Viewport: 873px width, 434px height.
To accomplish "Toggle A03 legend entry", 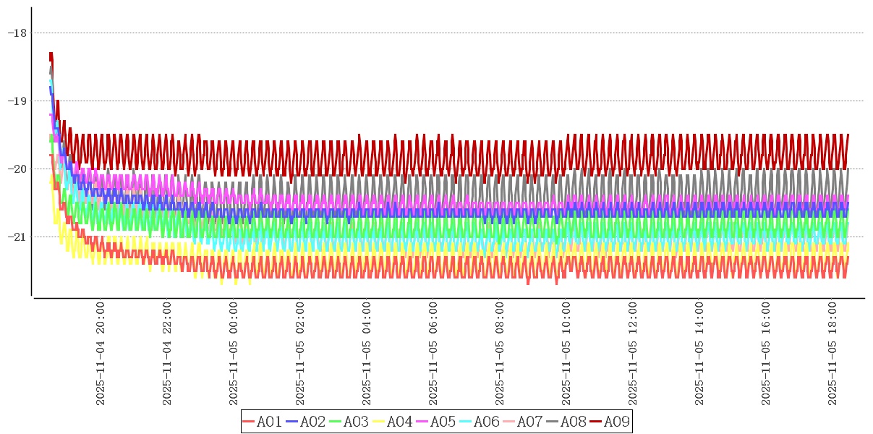I will coord(356,422).
